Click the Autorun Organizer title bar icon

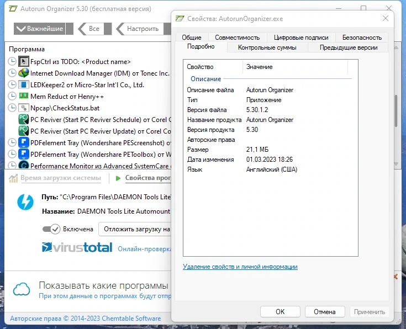tap(13, 8)
